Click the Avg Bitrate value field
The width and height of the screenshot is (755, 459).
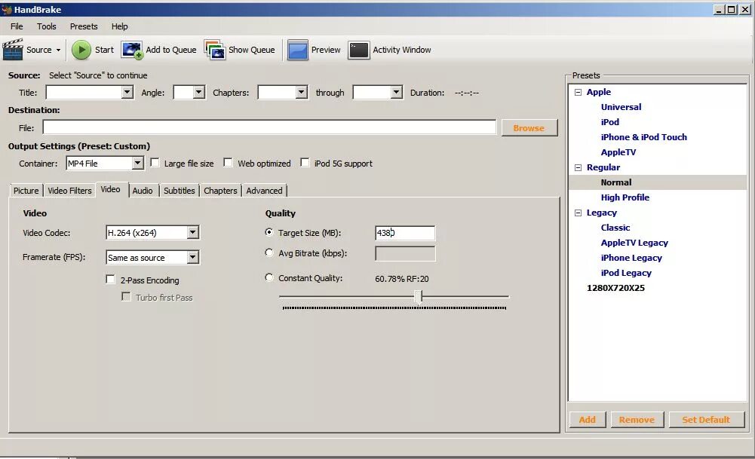tap(405, 253)
